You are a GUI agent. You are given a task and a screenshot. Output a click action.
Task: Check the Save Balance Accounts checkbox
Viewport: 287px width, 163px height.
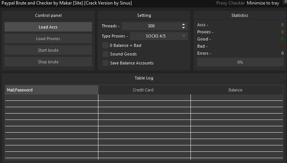click(x=106, y=63)
